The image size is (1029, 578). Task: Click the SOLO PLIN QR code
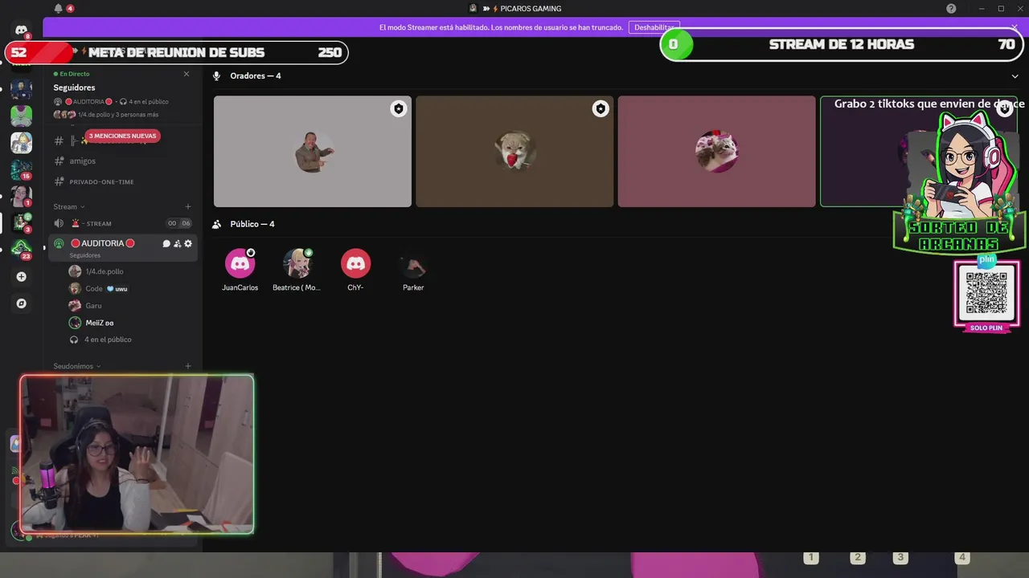pyautogui.click(x=986, y=294)
